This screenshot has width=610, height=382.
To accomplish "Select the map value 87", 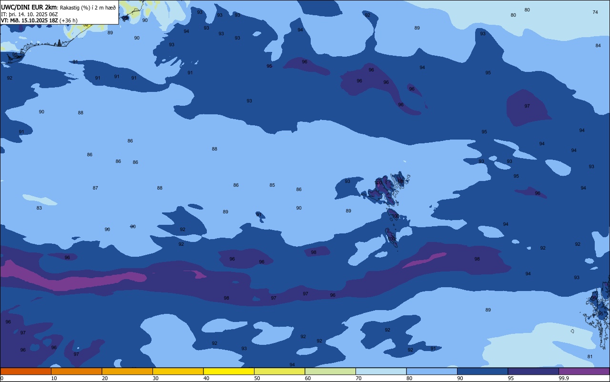I will click(x=95, y=188).
